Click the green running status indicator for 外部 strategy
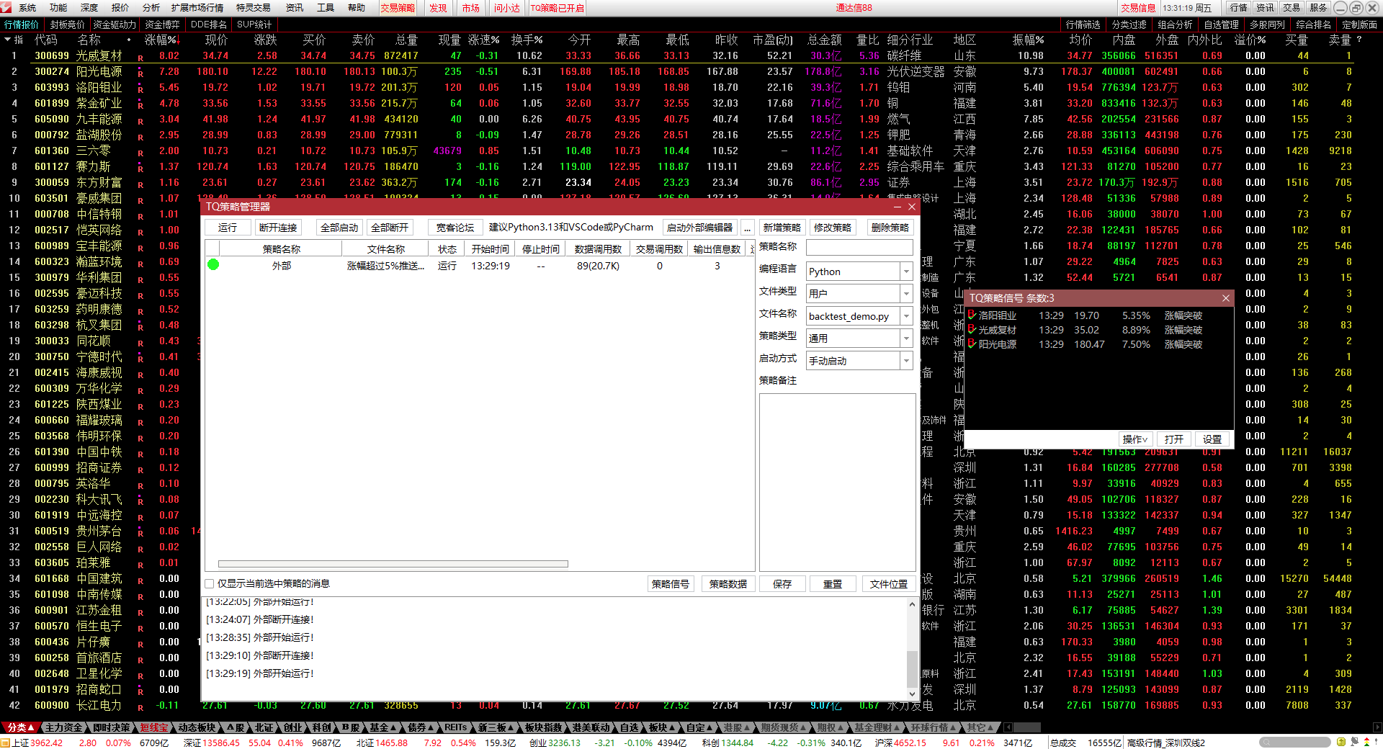Image resolution: width=1383 pixels, height=749 pixels. tap(213, 265)
